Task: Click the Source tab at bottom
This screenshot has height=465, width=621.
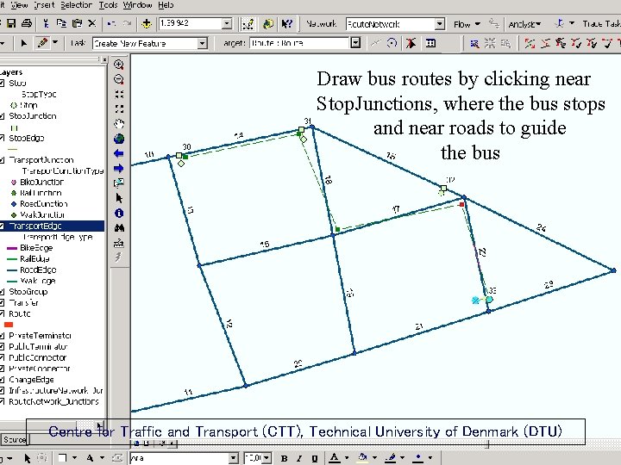Action: coord(15,439)
